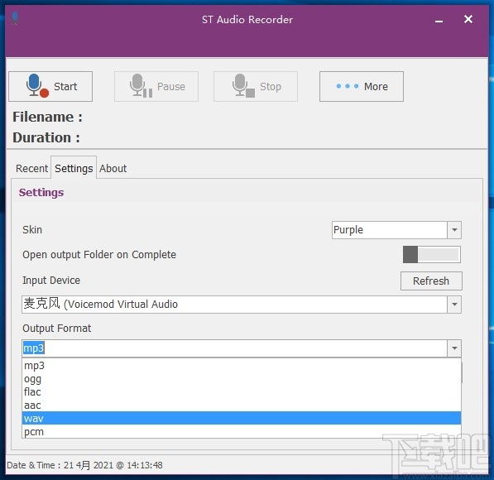Minimize the ST Audio Recorder window
The width and height of the screenshot is (494, 480).
coord(439,21)
